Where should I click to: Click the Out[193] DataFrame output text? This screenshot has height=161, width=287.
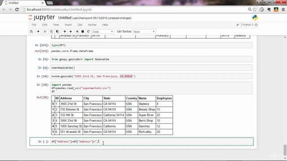tap(72, 51)
